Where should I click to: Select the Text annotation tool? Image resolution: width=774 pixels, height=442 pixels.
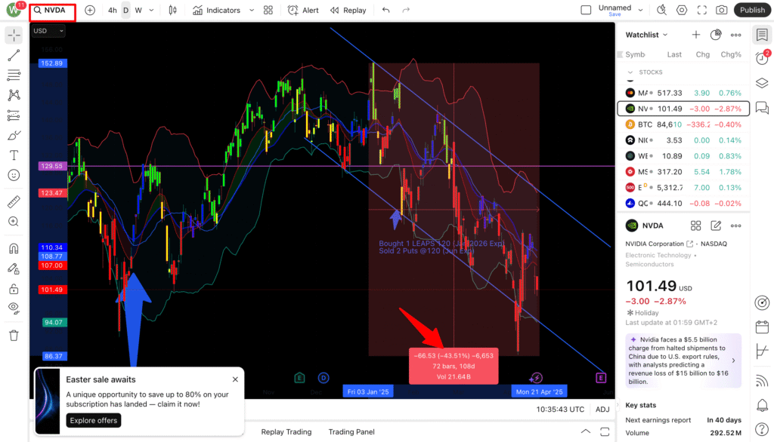coord(14,155)
